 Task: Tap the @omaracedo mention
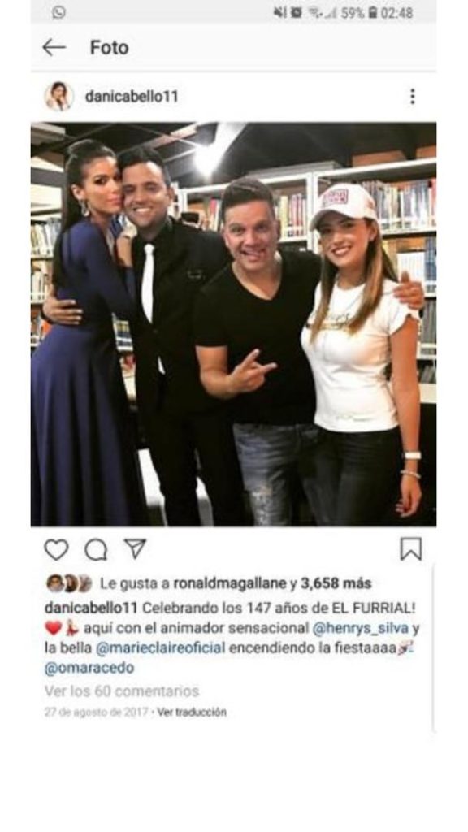click(89, 669)
